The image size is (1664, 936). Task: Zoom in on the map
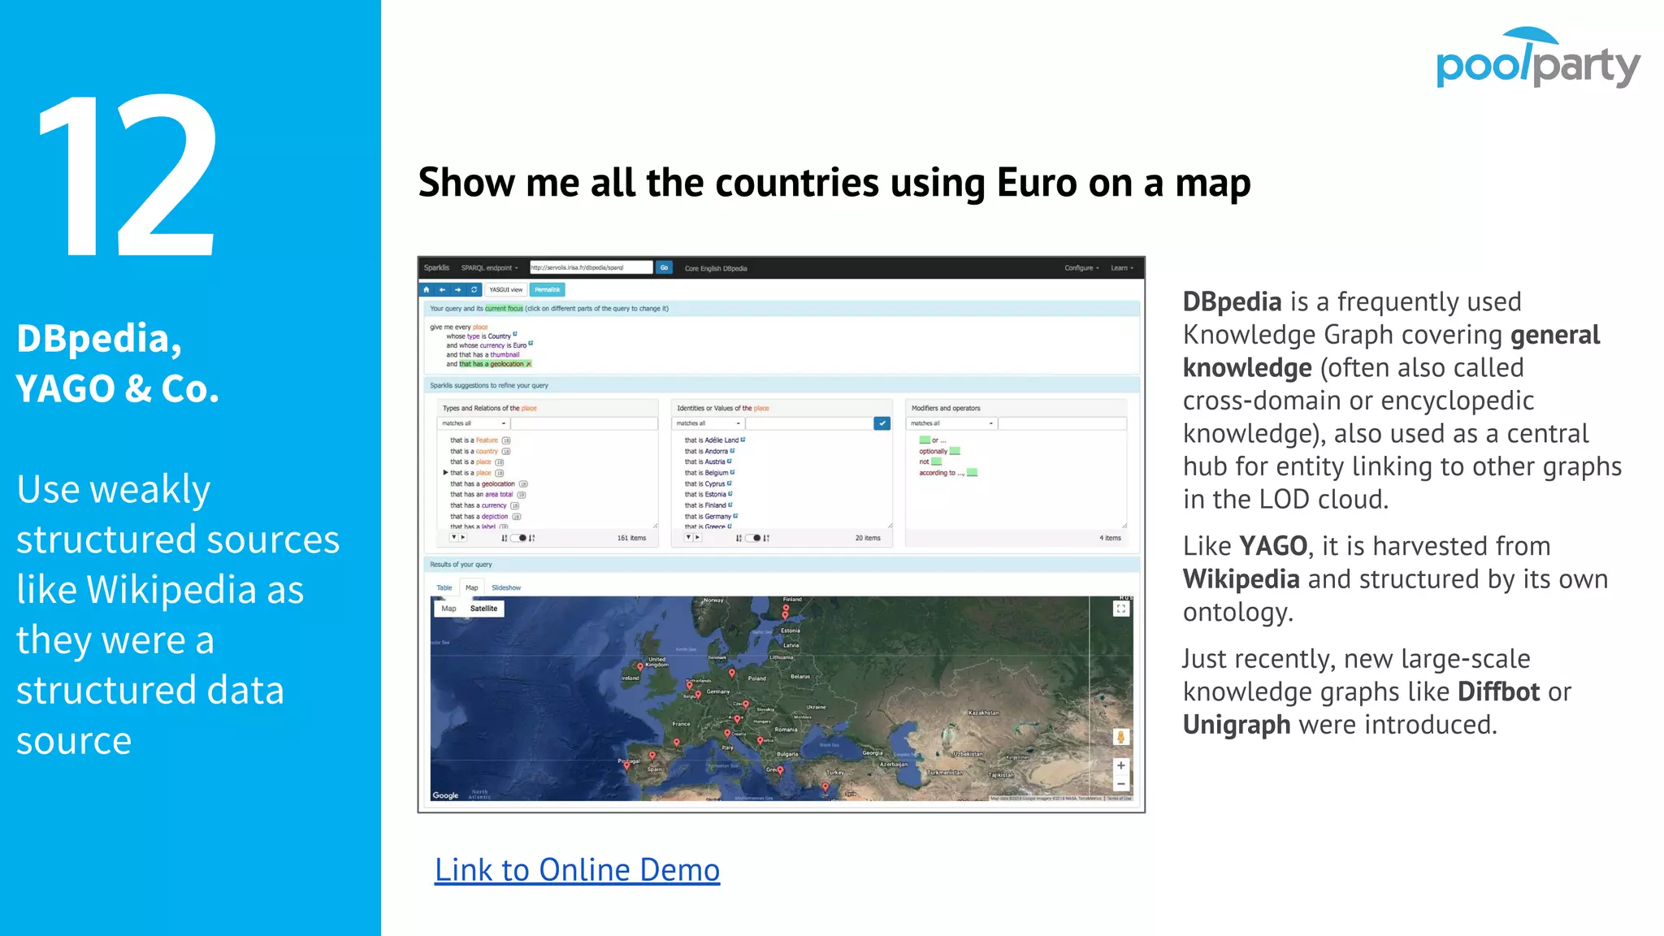[x=1121, y=765]
